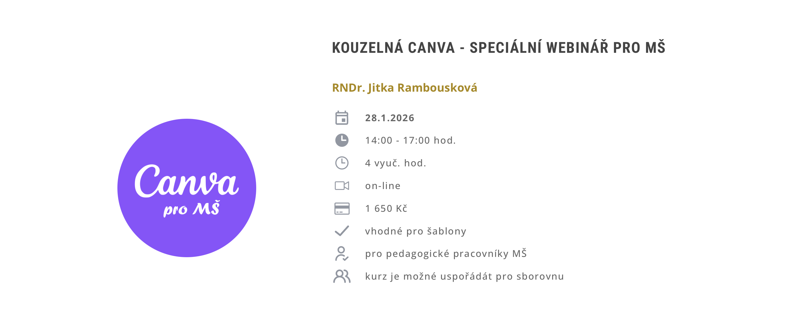Screen dimensions: 790x313
Task: Click the calendar date icon
Action: [x=342, y=118]
